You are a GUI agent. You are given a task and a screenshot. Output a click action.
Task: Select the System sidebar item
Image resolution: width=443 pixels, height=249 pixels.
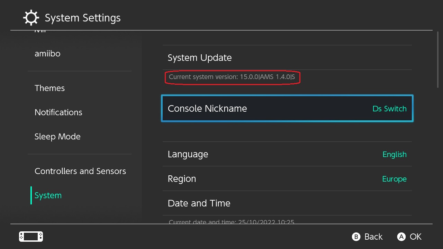[48, 195]
